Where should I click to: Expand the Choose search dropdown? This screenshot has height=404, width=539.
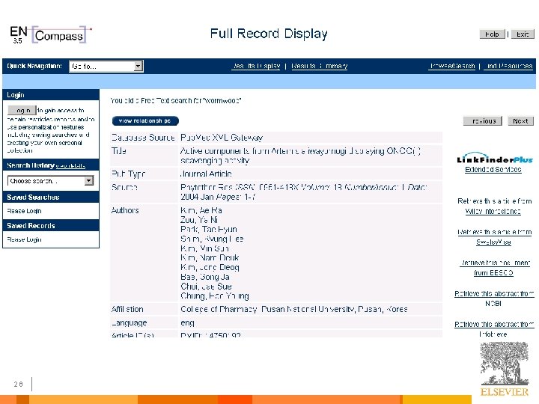(51, 181)
